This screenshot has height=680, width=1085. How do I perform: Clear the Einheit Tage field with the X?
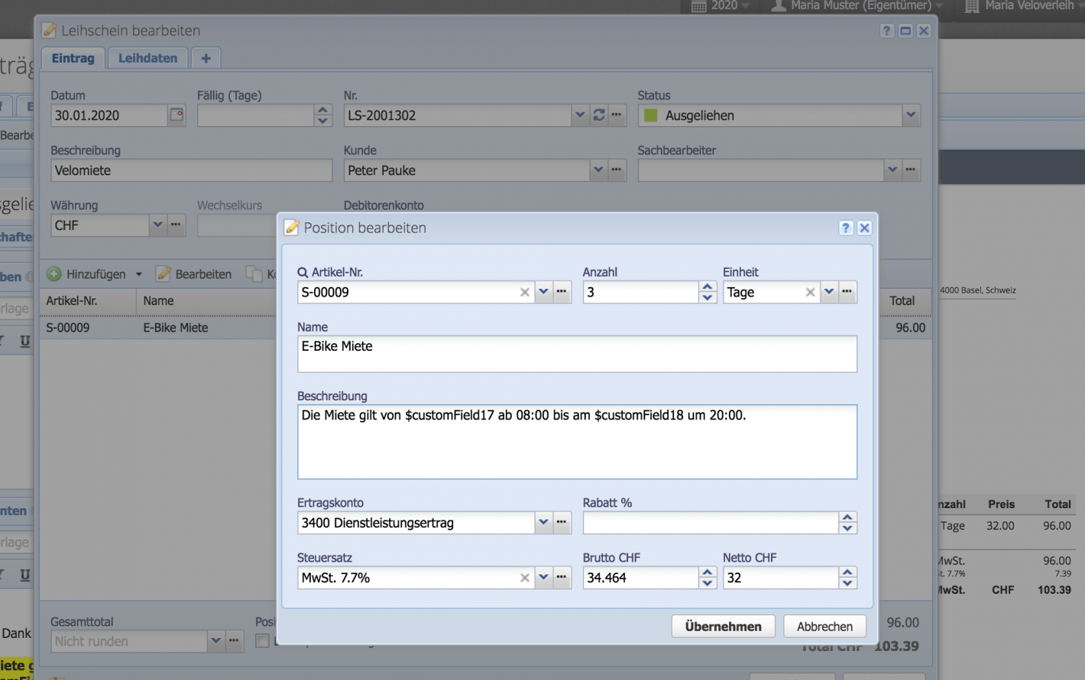(x=810, y=292)
